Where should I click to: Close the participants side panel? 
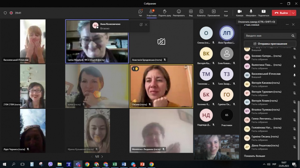point(293,25)
